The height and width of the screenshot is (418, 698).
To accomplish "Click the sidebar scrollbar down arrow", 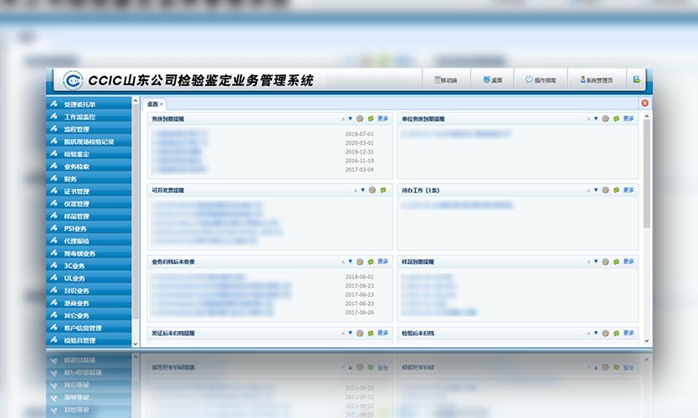I will coord(136,344).
